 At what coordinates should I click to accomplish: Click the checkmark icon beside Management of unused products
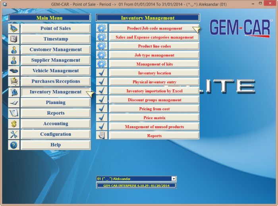(x=102, y=127)
